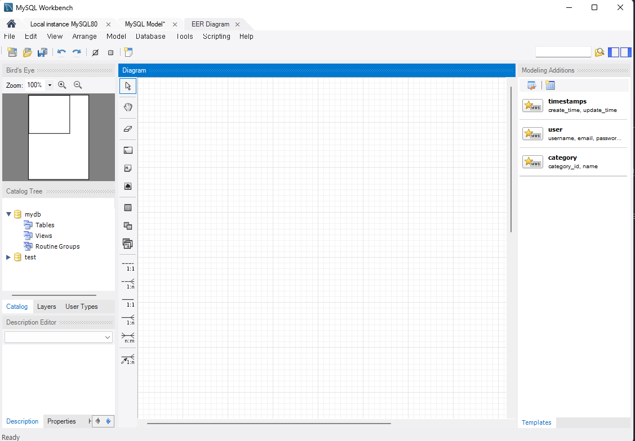Open a model from folder icon

tap(27, 52)
